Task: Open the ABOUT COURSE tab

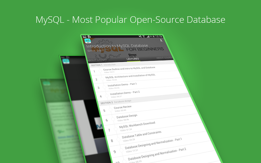Action: 164,58
